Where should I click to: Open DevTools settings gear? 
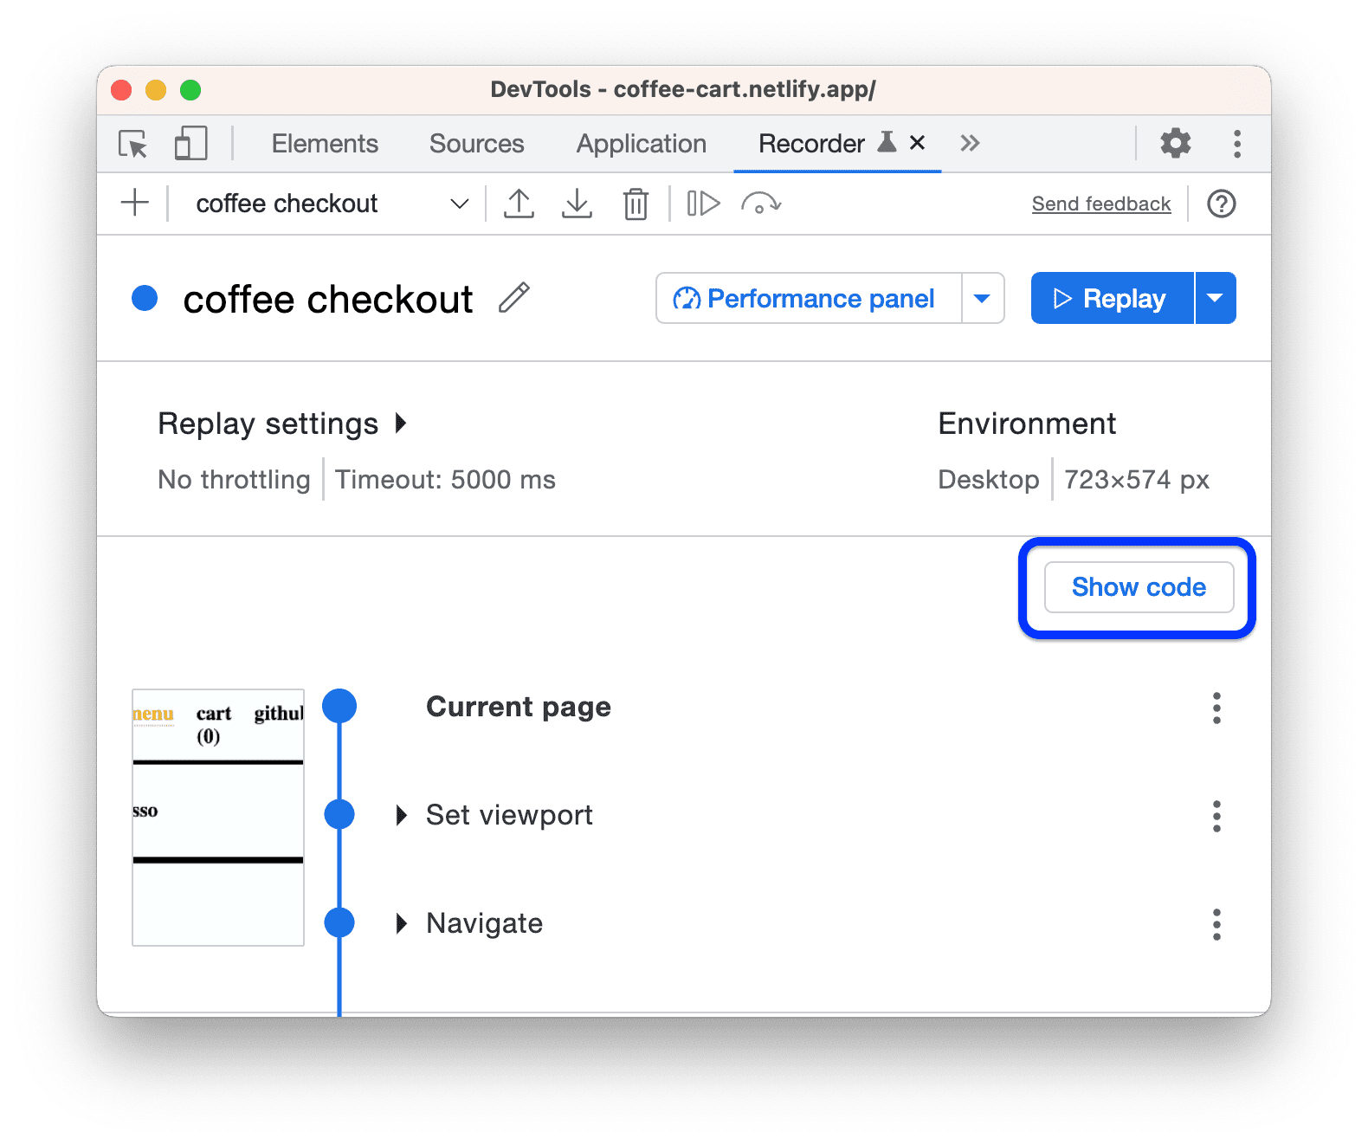[x=1175, y=144]
